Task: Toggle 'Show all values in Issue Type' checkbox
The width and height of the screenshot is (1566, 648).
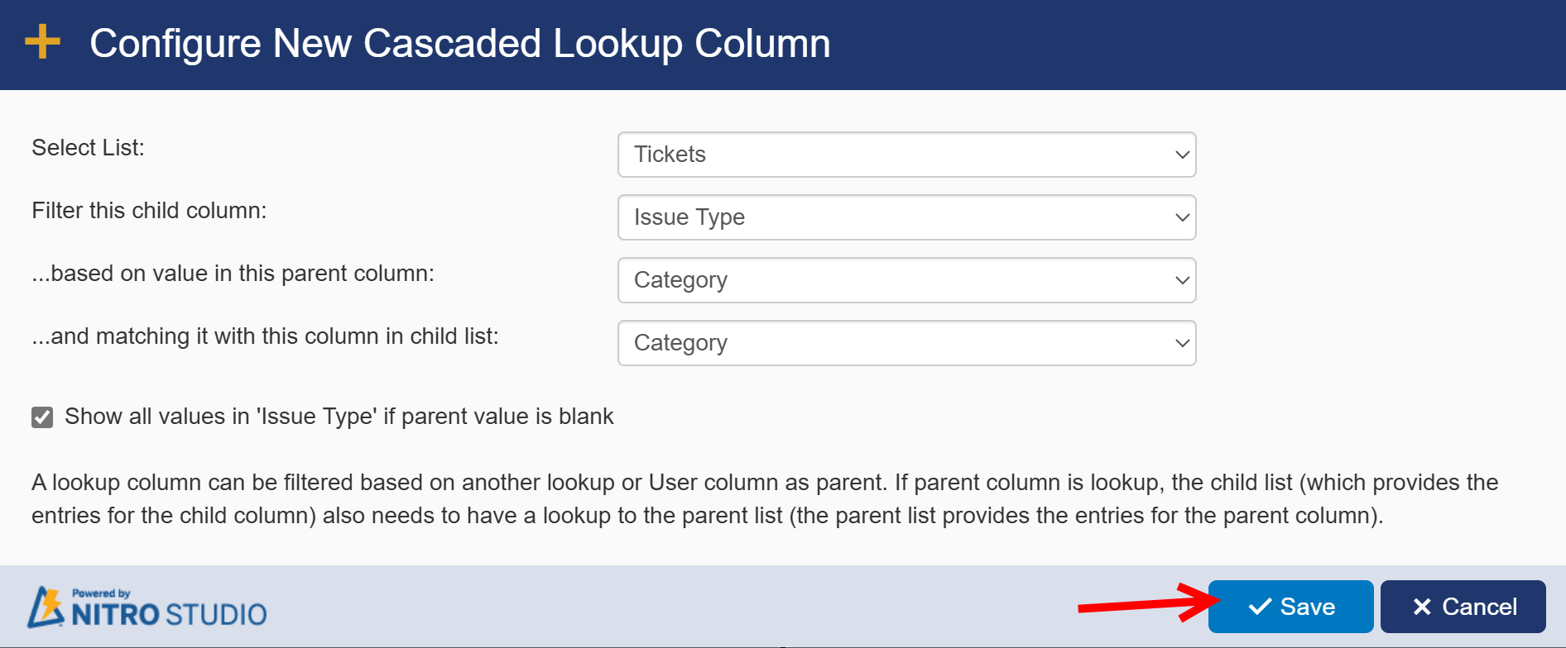Action: [x=42, y=417]
